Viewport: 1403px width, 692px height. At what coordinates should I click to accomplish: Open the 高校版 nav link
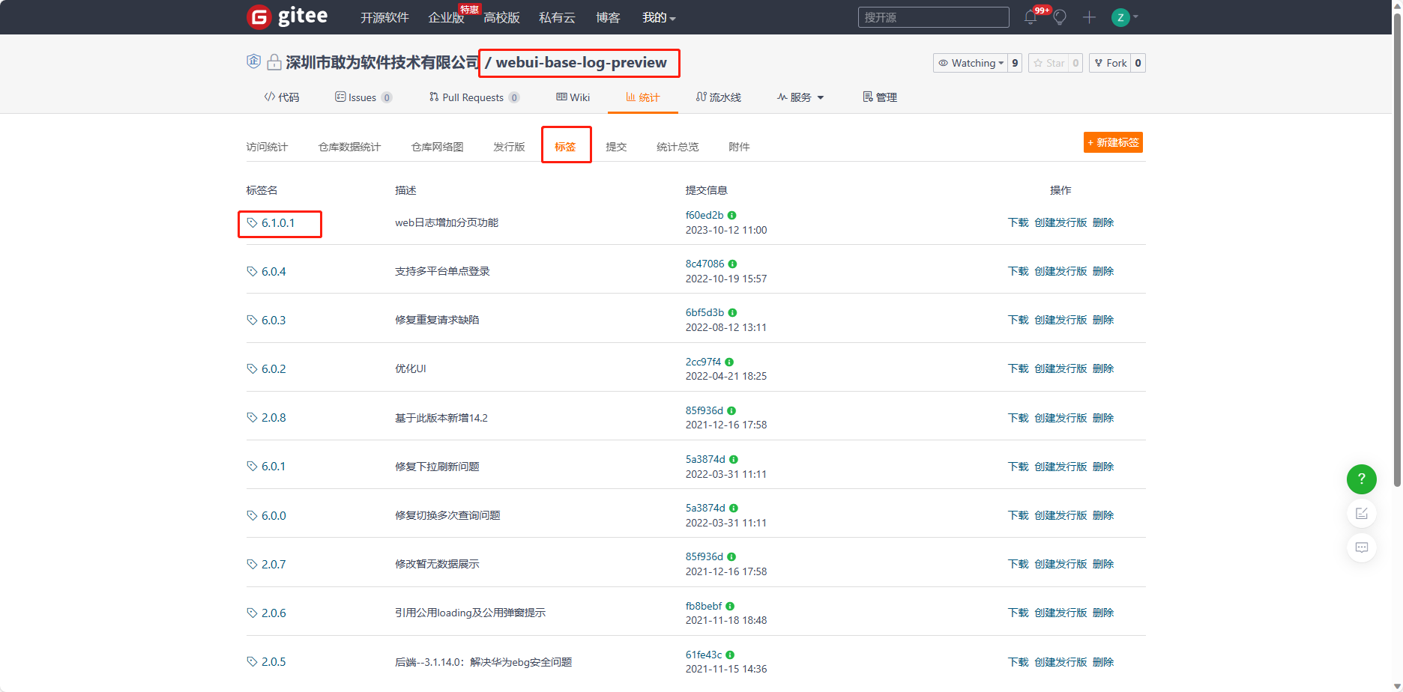click(x=501, y=17)
